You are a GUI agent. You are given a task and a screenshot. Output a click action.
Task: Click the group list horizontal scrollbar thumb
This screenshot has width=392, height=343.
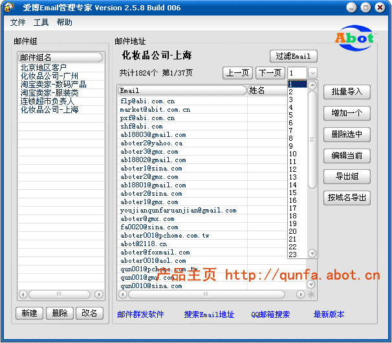(x=60, y=295)
